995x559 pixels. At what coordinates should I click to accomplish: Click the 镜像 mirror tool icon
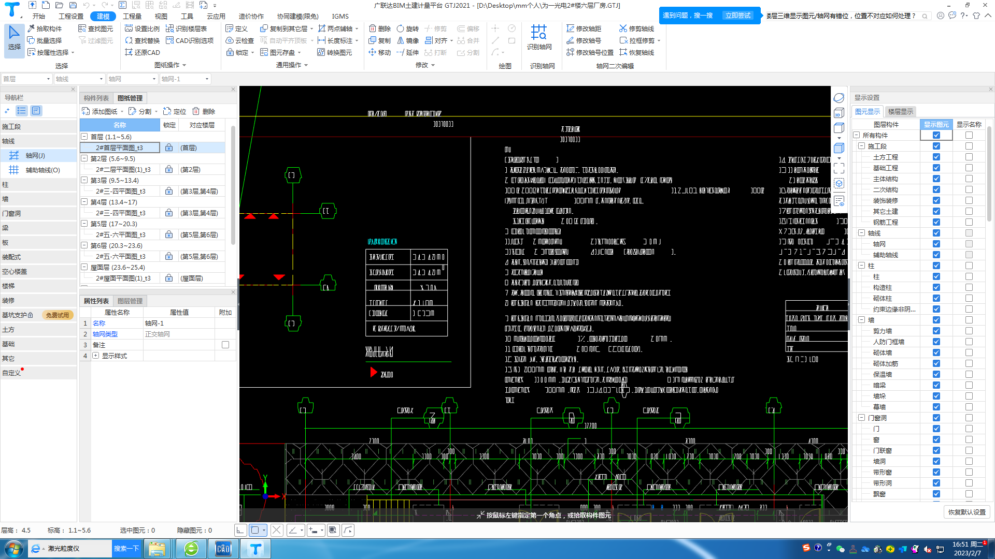pos(400,40)
